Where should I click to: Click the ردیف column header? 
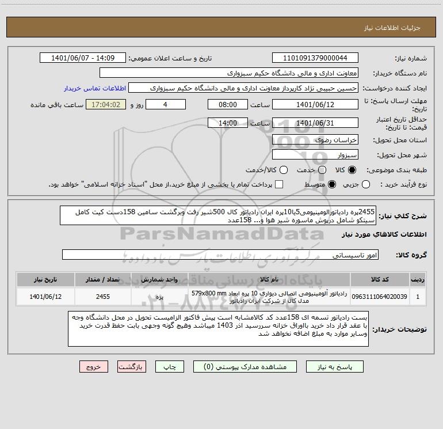(418, 280)
